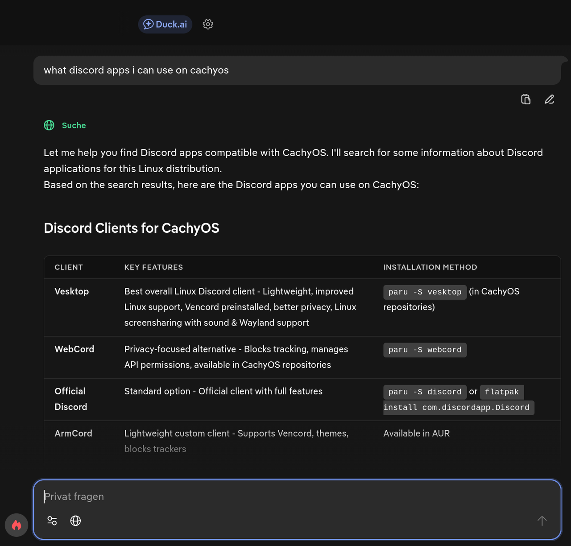571x546 pixels.
Task: Click the "Discord Clients for CachyOS" heading
Action: tap(132, 228)
